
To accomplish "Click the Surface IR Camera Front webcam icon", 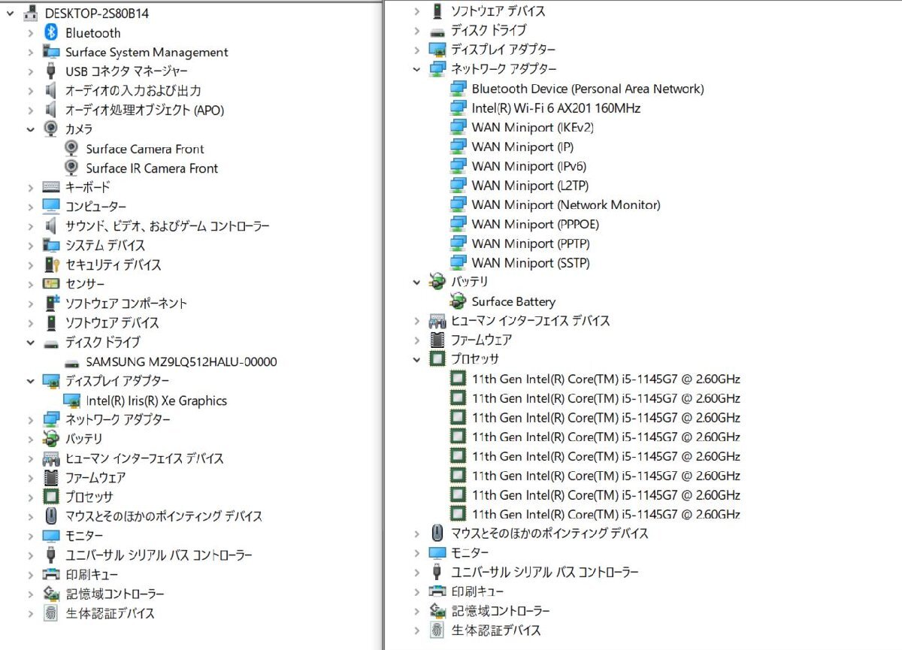I will coord(71,168).
